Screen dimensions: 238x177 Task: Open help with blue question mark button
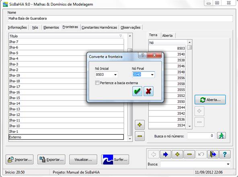click(x=225, y=154)
